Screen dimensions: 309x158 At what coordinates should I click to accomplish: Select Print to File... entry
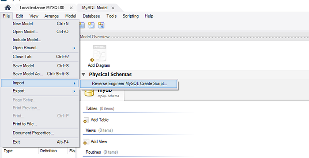tap(40, 124)
